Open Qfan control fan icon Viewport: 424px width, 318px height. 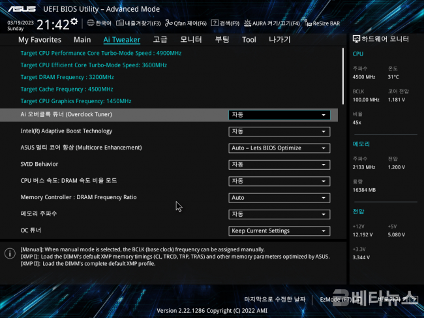[169, 23]
